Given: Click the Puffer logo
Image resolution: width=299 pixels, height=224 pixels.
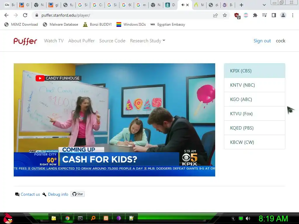Looking at the screenshot, I should (25, 41).
